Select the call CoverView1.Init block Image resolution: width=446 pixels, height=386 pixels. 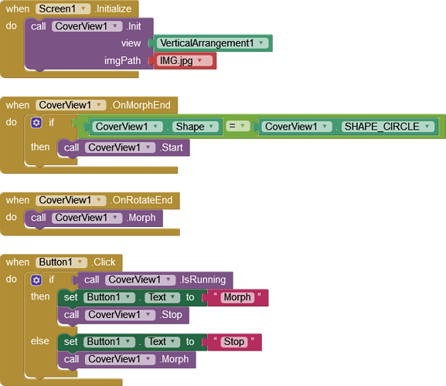(89, 43)
